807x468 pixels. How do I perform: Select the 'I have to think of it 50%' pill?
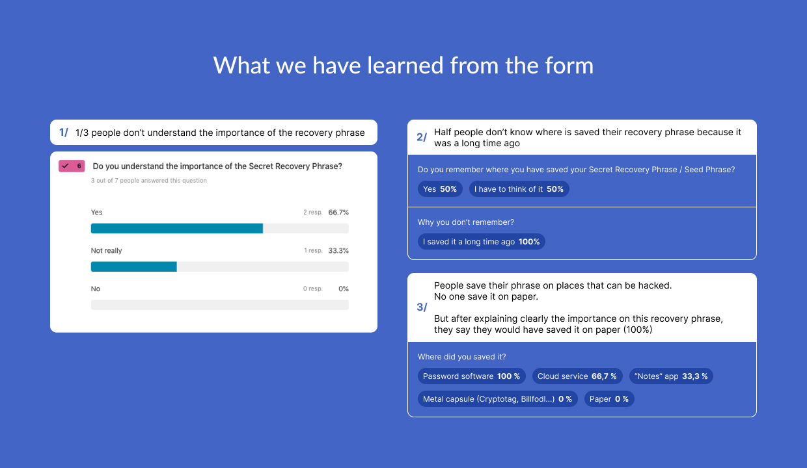[x=519, y=189]
